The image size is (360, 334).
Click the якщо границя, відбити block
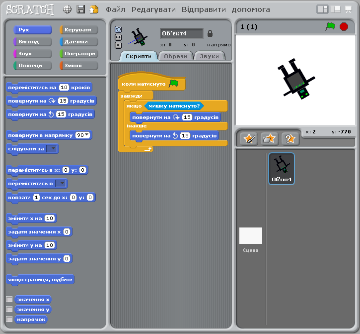pyautogui.click(x=40, y=280)
